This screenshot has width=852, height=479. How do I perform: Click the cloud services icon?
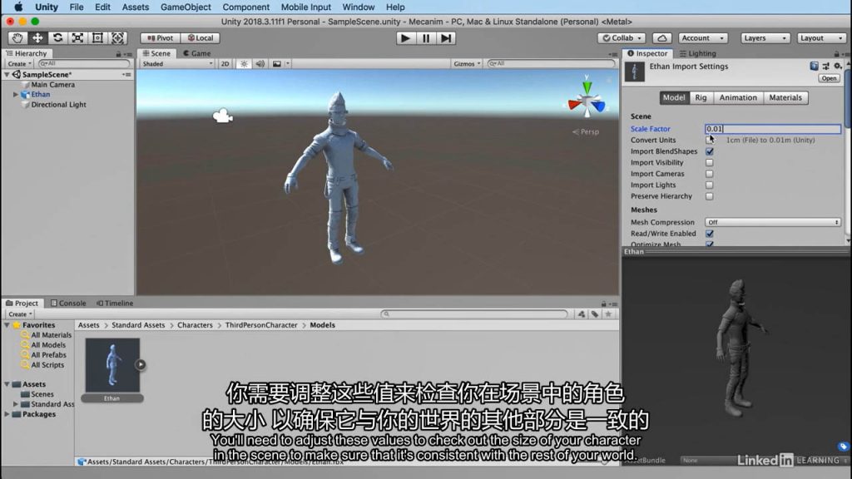662,38
